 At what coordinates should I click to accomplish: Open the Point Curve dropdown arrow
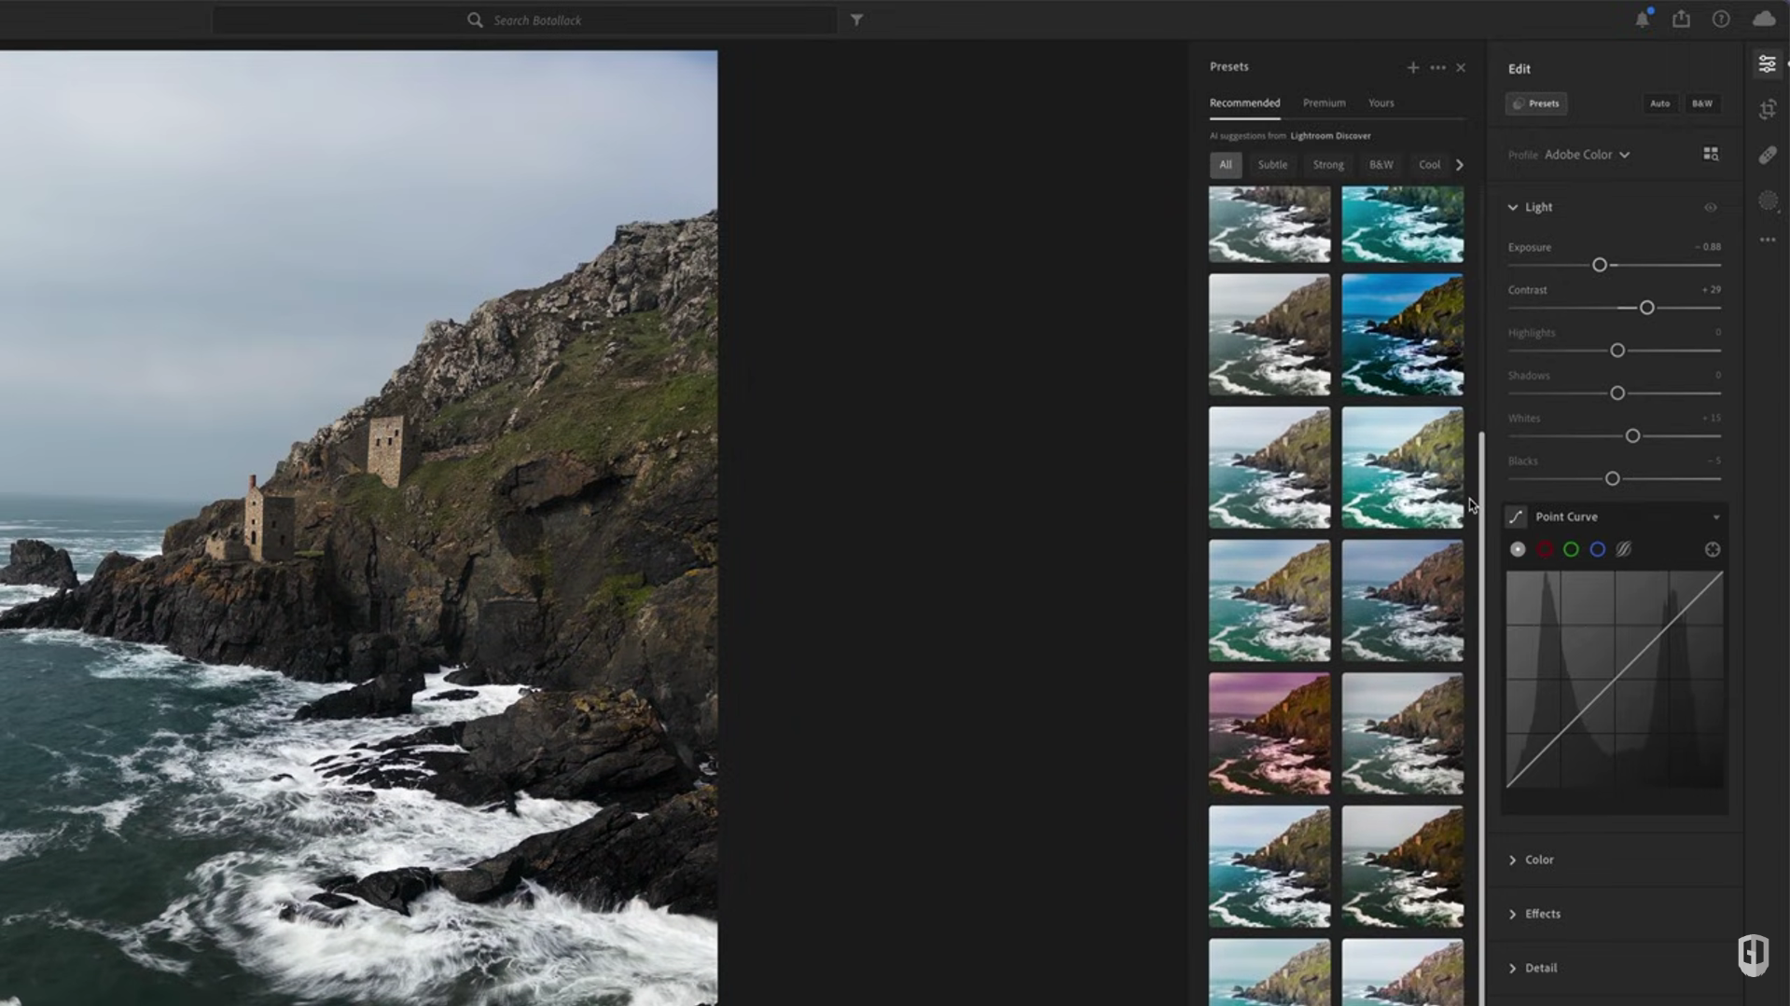(x=1715, y=517)
